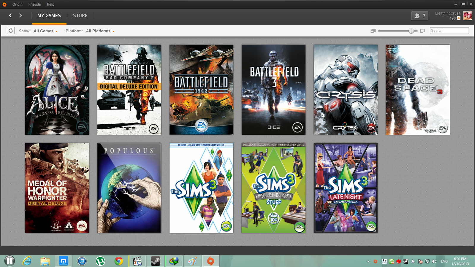475x267 pixels.
Task: Switch to the STORE tab
Action: 80,15
